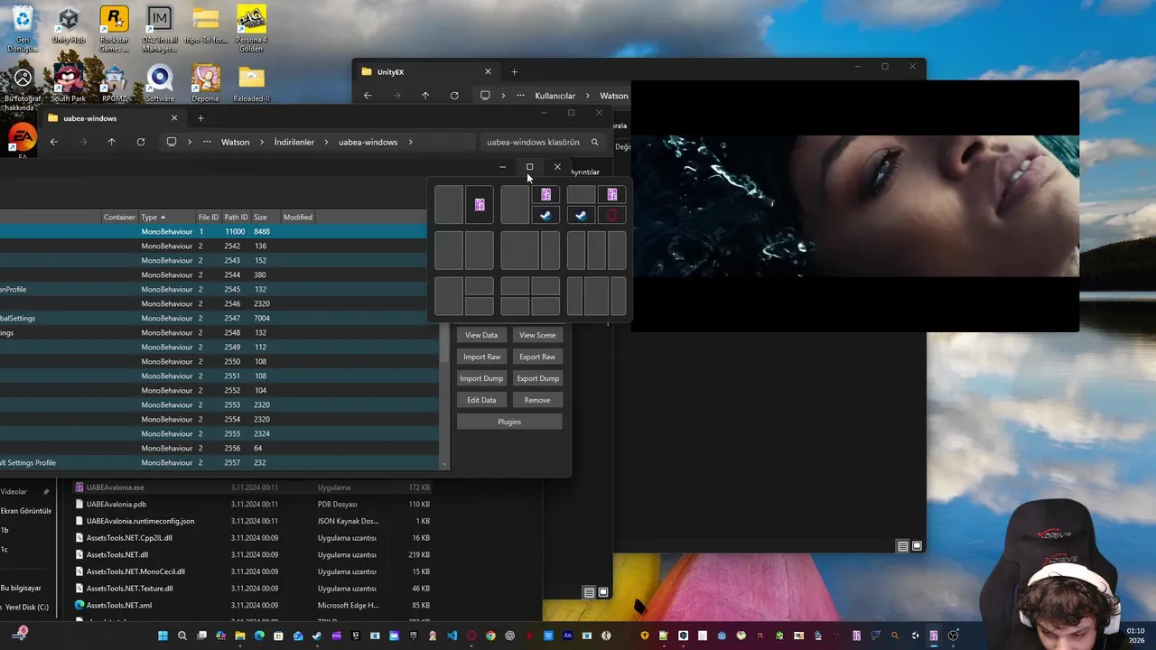Open the DAZ Install Manager shortcut

[x=159, y=27]
